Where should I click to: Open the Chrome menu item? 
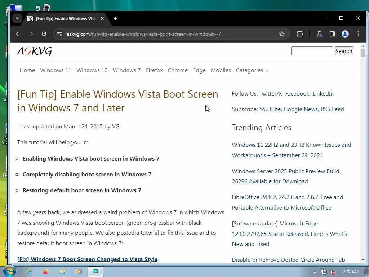(178, 70)
